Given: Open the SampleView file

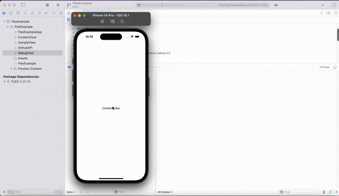Looking at the screenshot, I should pyautogui.click(x=26, y=42).
